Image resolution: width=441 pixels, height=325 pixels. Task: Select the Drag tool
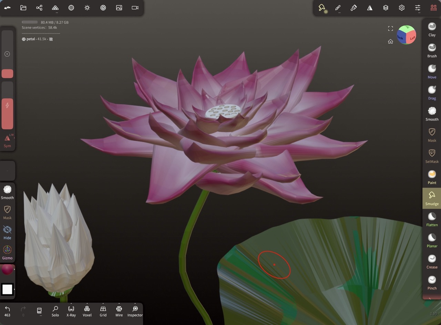(432, 92)
